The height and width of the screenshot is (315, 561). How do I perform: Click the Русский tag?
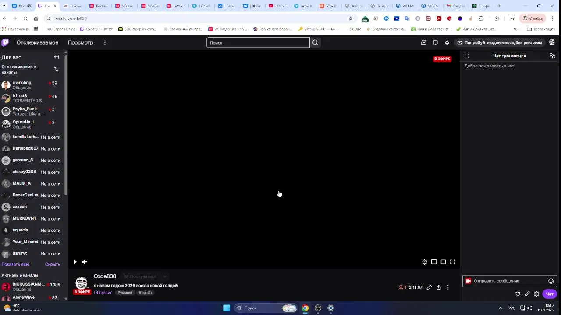(x=125, y=293)
